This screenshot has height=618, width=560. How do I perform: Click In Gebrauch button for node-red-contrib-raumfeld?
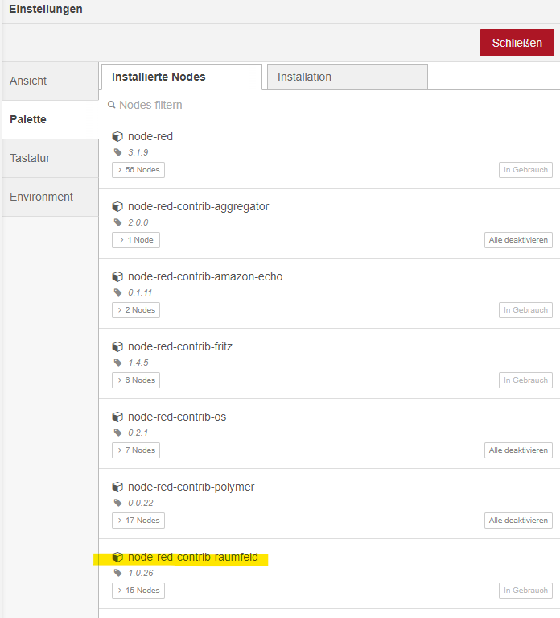pos(525,591)
